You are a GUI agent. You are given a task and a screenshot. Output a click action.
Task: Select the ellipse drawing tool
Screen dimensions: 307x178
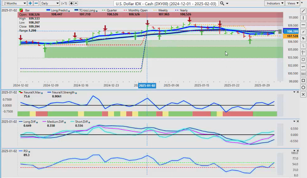[x=303, y=88]
